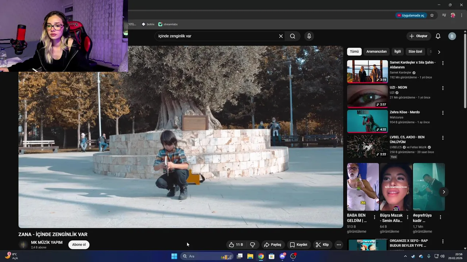The image size is (467, 262).
Task: Select the İlgili filter chip
Action: [x=397, y=51]
